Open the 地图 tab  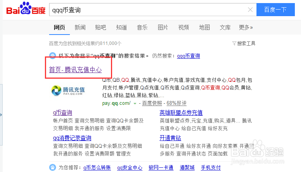pyautogui.click(x=204, y=28)
